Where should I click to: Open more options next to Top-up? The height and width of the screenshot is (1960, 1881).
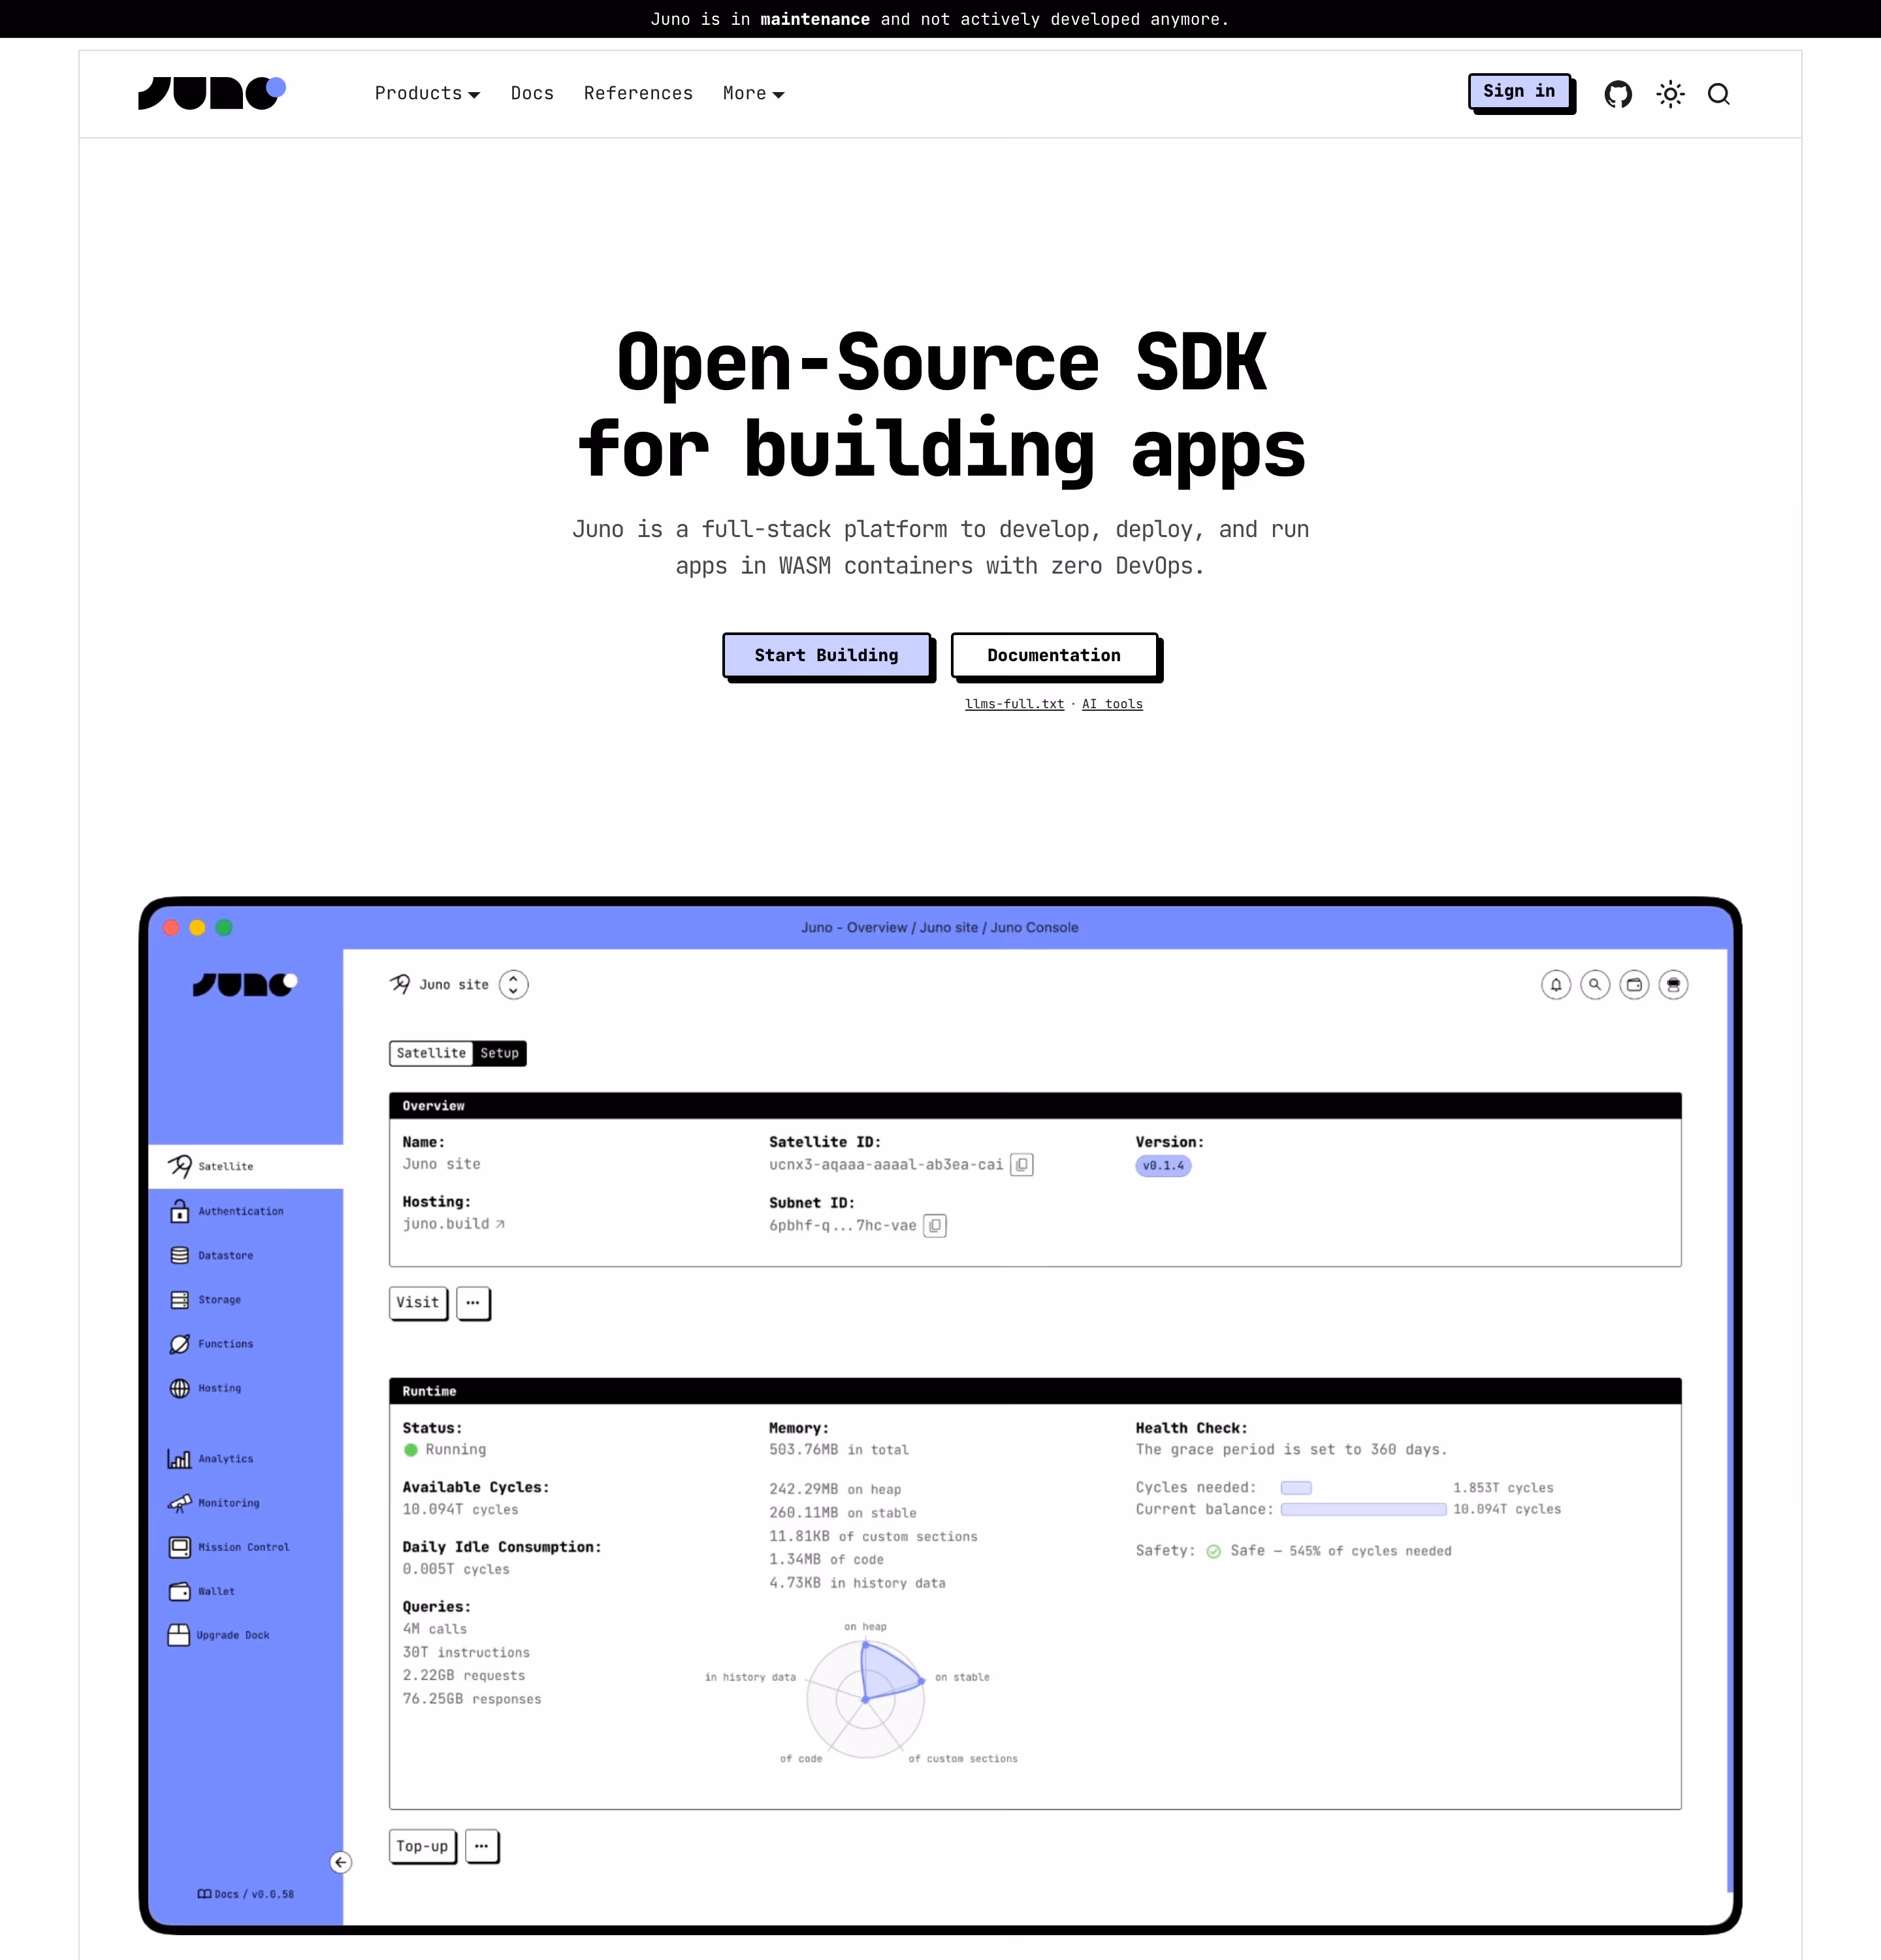point(482,1846)
